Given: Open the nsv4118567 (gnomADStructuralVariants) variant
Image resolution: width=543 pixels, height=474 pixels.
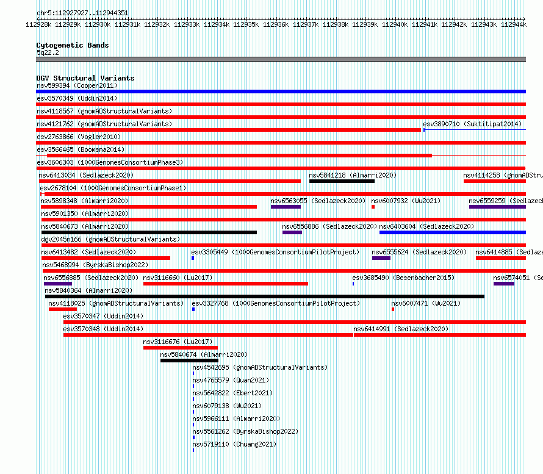Looking at the screenshot, I should pyautogui.click(x=281, y=117).
